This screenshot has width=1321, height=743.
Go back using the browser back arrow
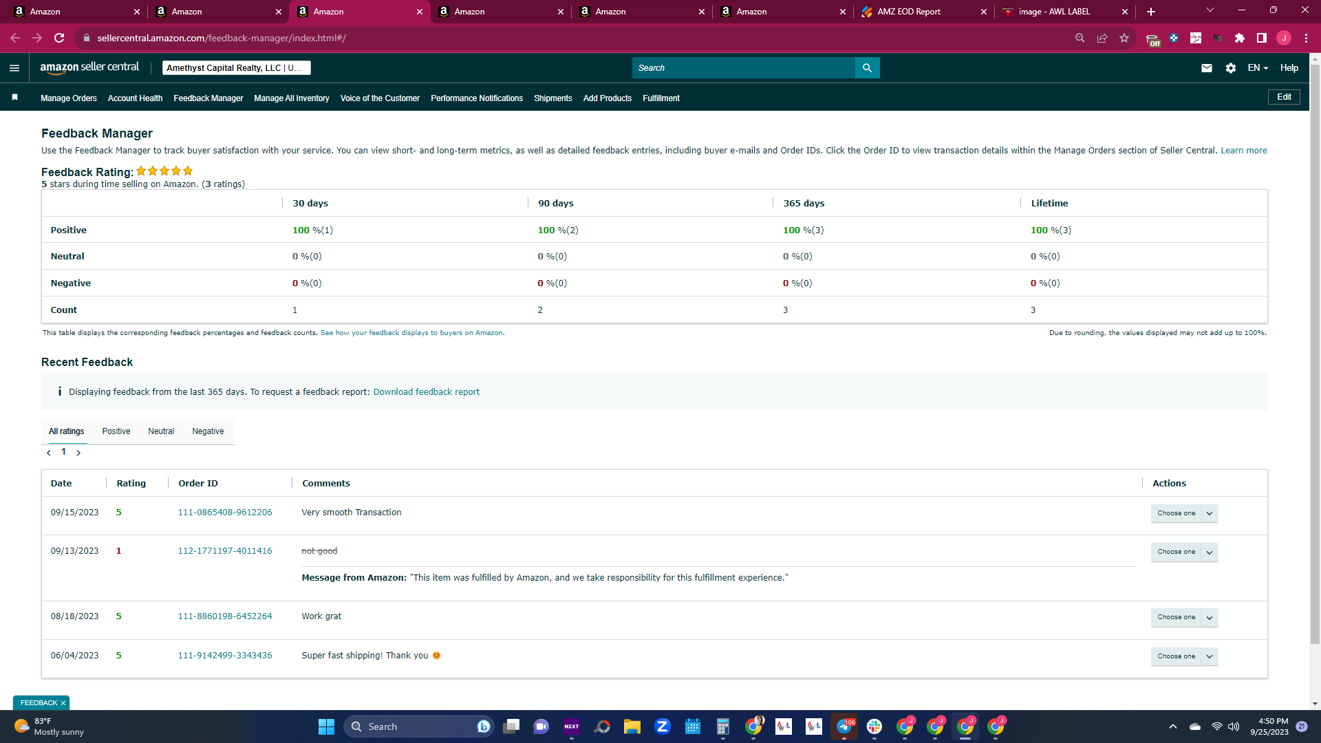[15, 38]
